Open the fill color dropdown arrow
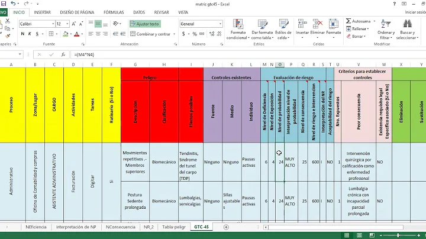Viewport: 426px width, 239px height. (70, 34)
